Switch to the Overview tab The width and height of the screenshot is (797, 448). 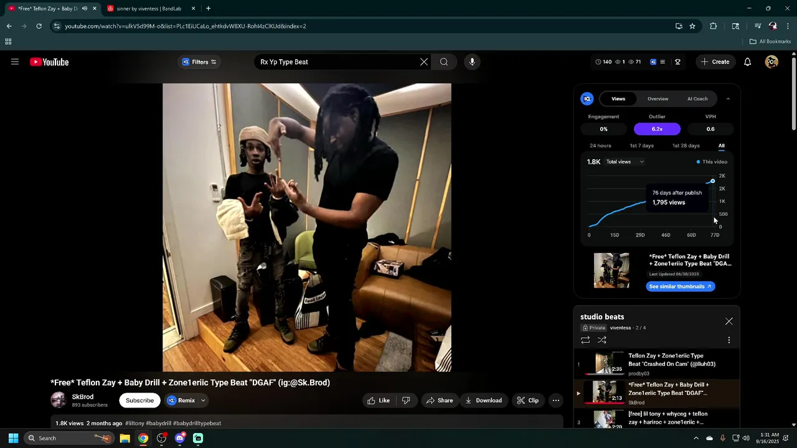click(658, 98)
